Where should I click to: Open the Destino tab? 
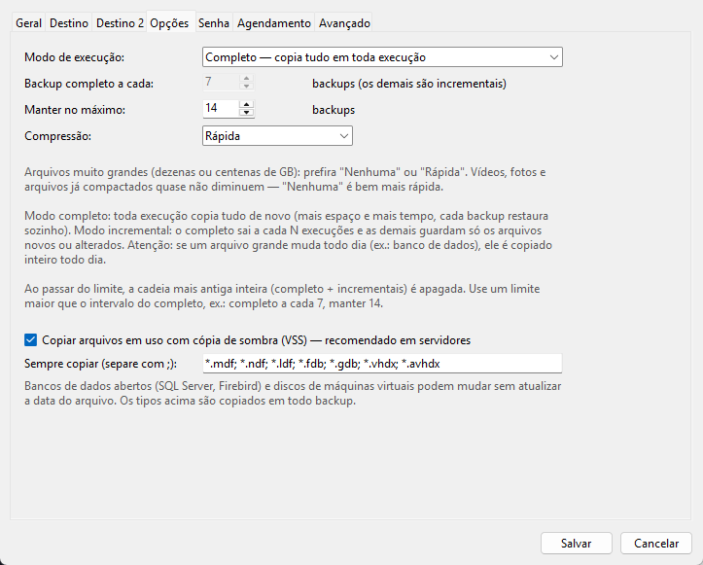69,23
